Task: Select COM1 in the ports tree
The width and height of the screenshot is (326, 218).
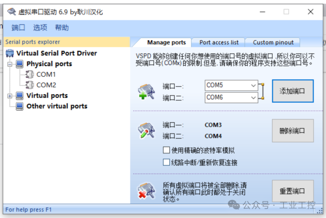Action: click(x=46, y=75)
